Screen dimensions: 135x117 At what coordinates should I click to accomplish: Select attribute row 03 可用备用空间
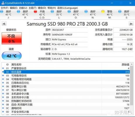[66, 75]
